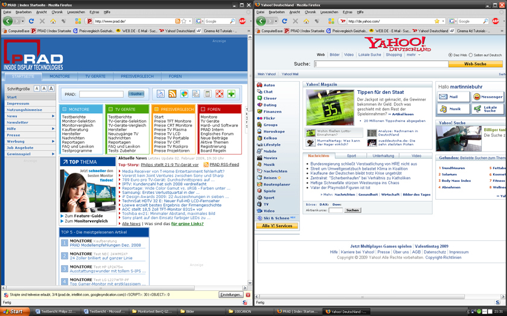Go home in Yahoo Firefox window
This screenshot has width=507, height=316.
coord(306,21)
